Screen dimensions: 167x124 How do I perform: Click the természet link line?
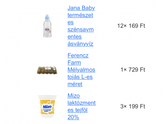pos(80,15)
